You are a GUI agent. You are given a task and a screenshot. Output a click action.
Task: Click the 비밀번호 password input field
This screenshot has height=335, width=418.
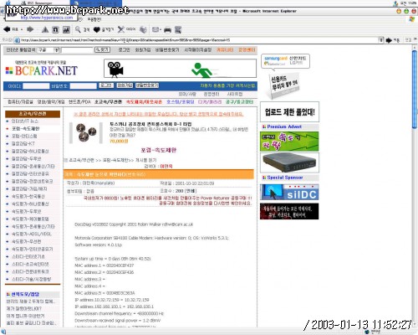click(x=83, y=85)
